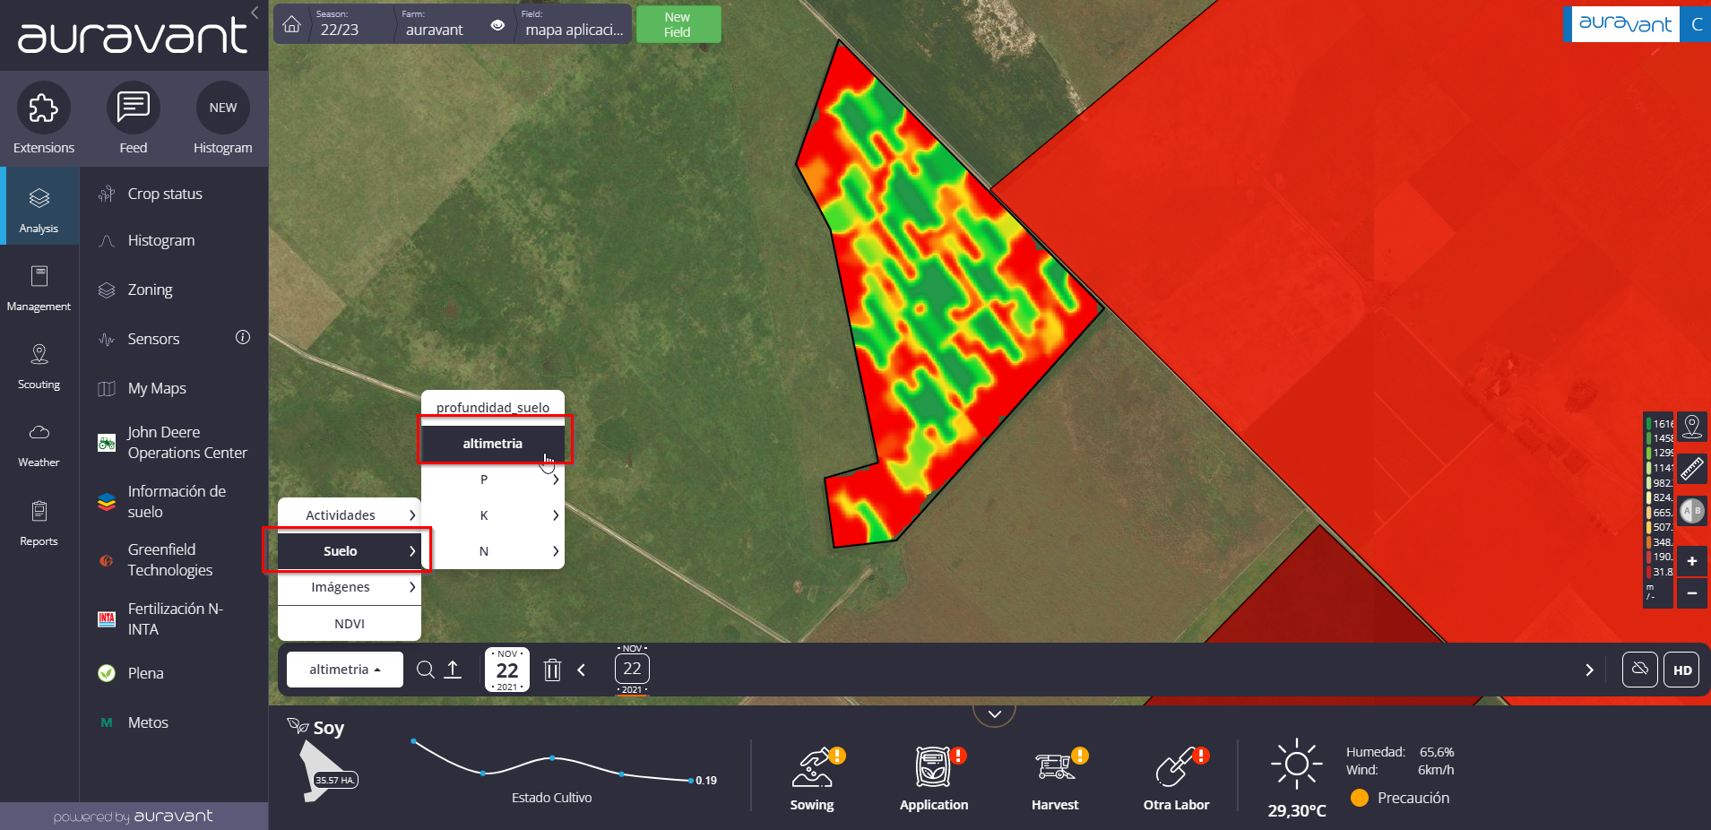Open Otra Labor
This screenshot has height=830, width=1711.
[1176, 778]
